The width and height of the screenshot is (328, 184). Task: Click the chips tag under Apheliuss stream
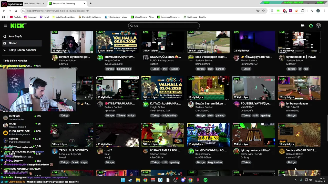131,116
